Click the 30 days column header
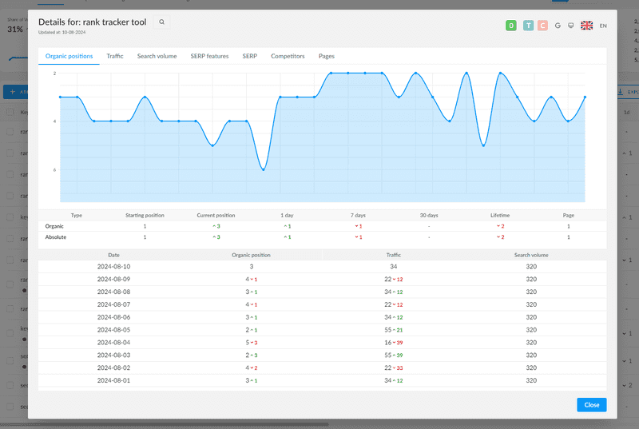This screenshot has width=639, height=429. pyautogui.click(x=429, y=215)
